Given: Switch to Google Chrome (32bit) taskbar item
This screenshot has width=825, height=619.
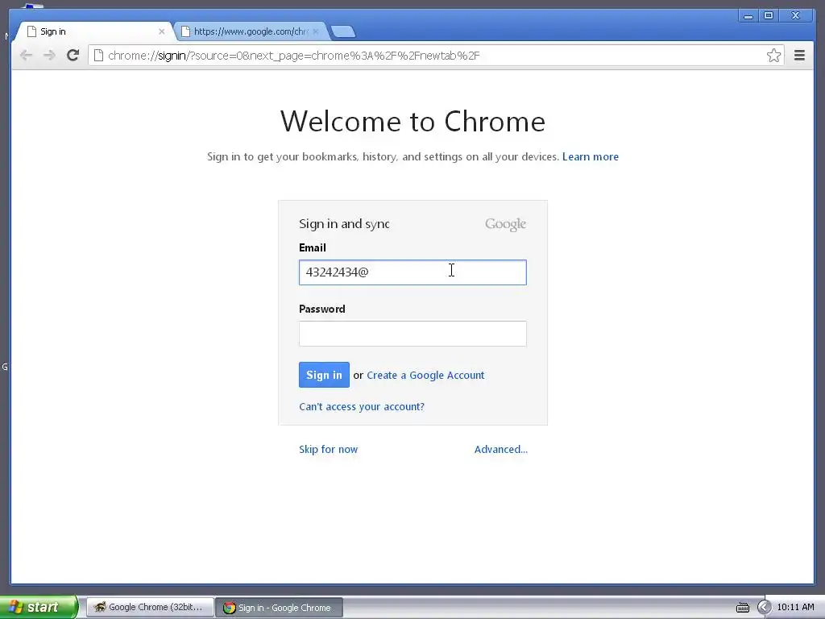Looking at the screenshot, I should (149, 607).
